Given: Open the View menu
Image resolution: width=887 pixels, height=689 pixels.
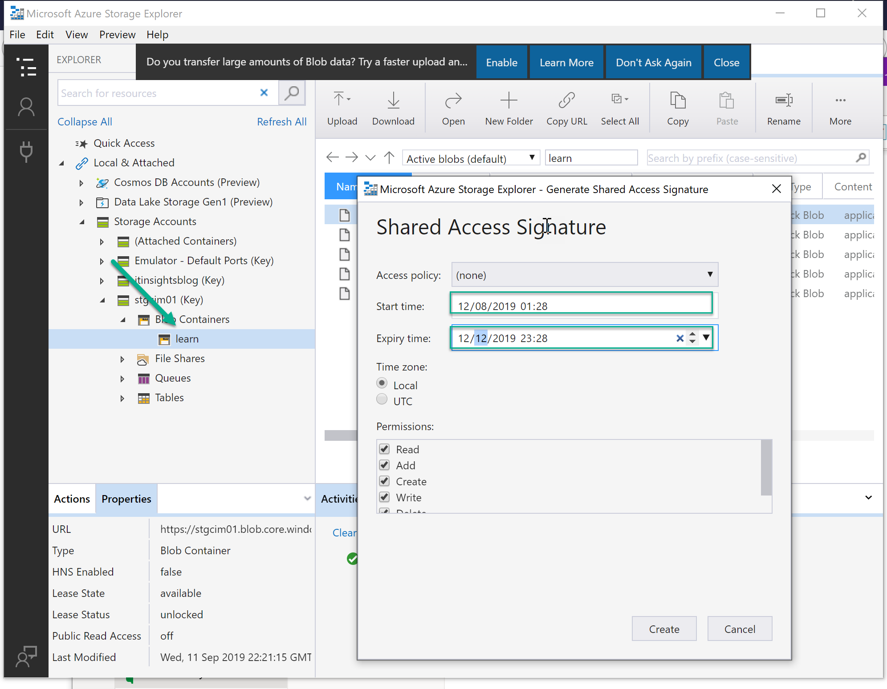Looking at the screenshot, I should [x=76, y=35].
